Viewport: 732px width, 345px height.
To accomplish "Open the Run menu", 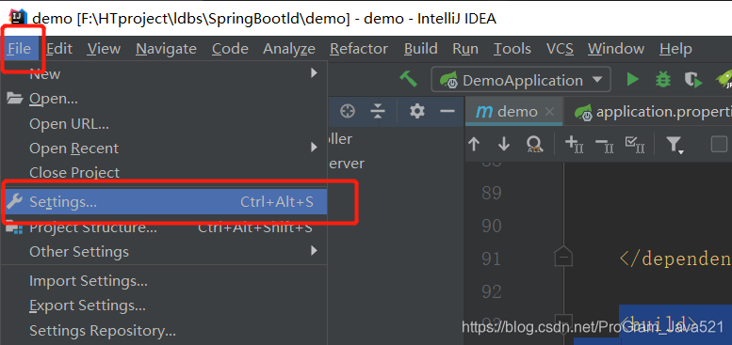I will coord(465,49).
